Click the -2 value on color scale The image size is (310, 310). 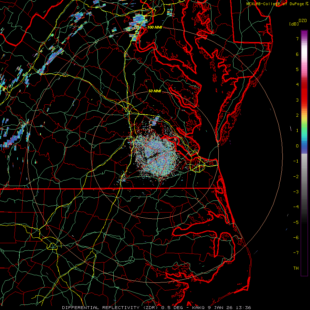coord(296,177)
